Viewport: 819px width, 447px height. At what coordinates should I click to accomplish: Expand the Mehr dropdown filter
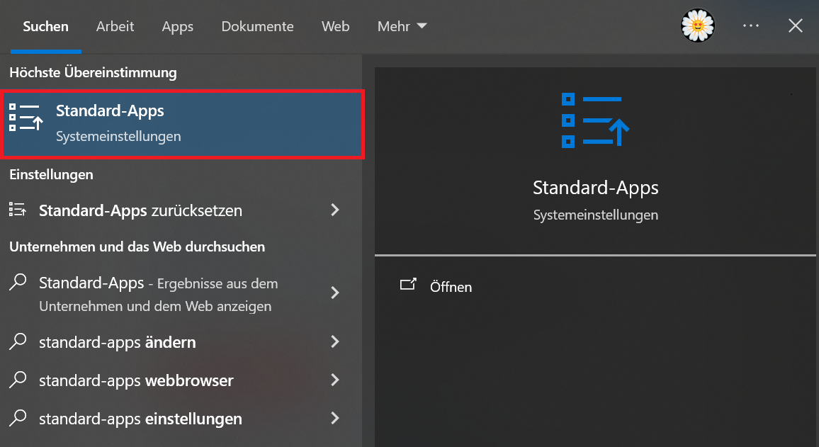(x=402, y=26)
